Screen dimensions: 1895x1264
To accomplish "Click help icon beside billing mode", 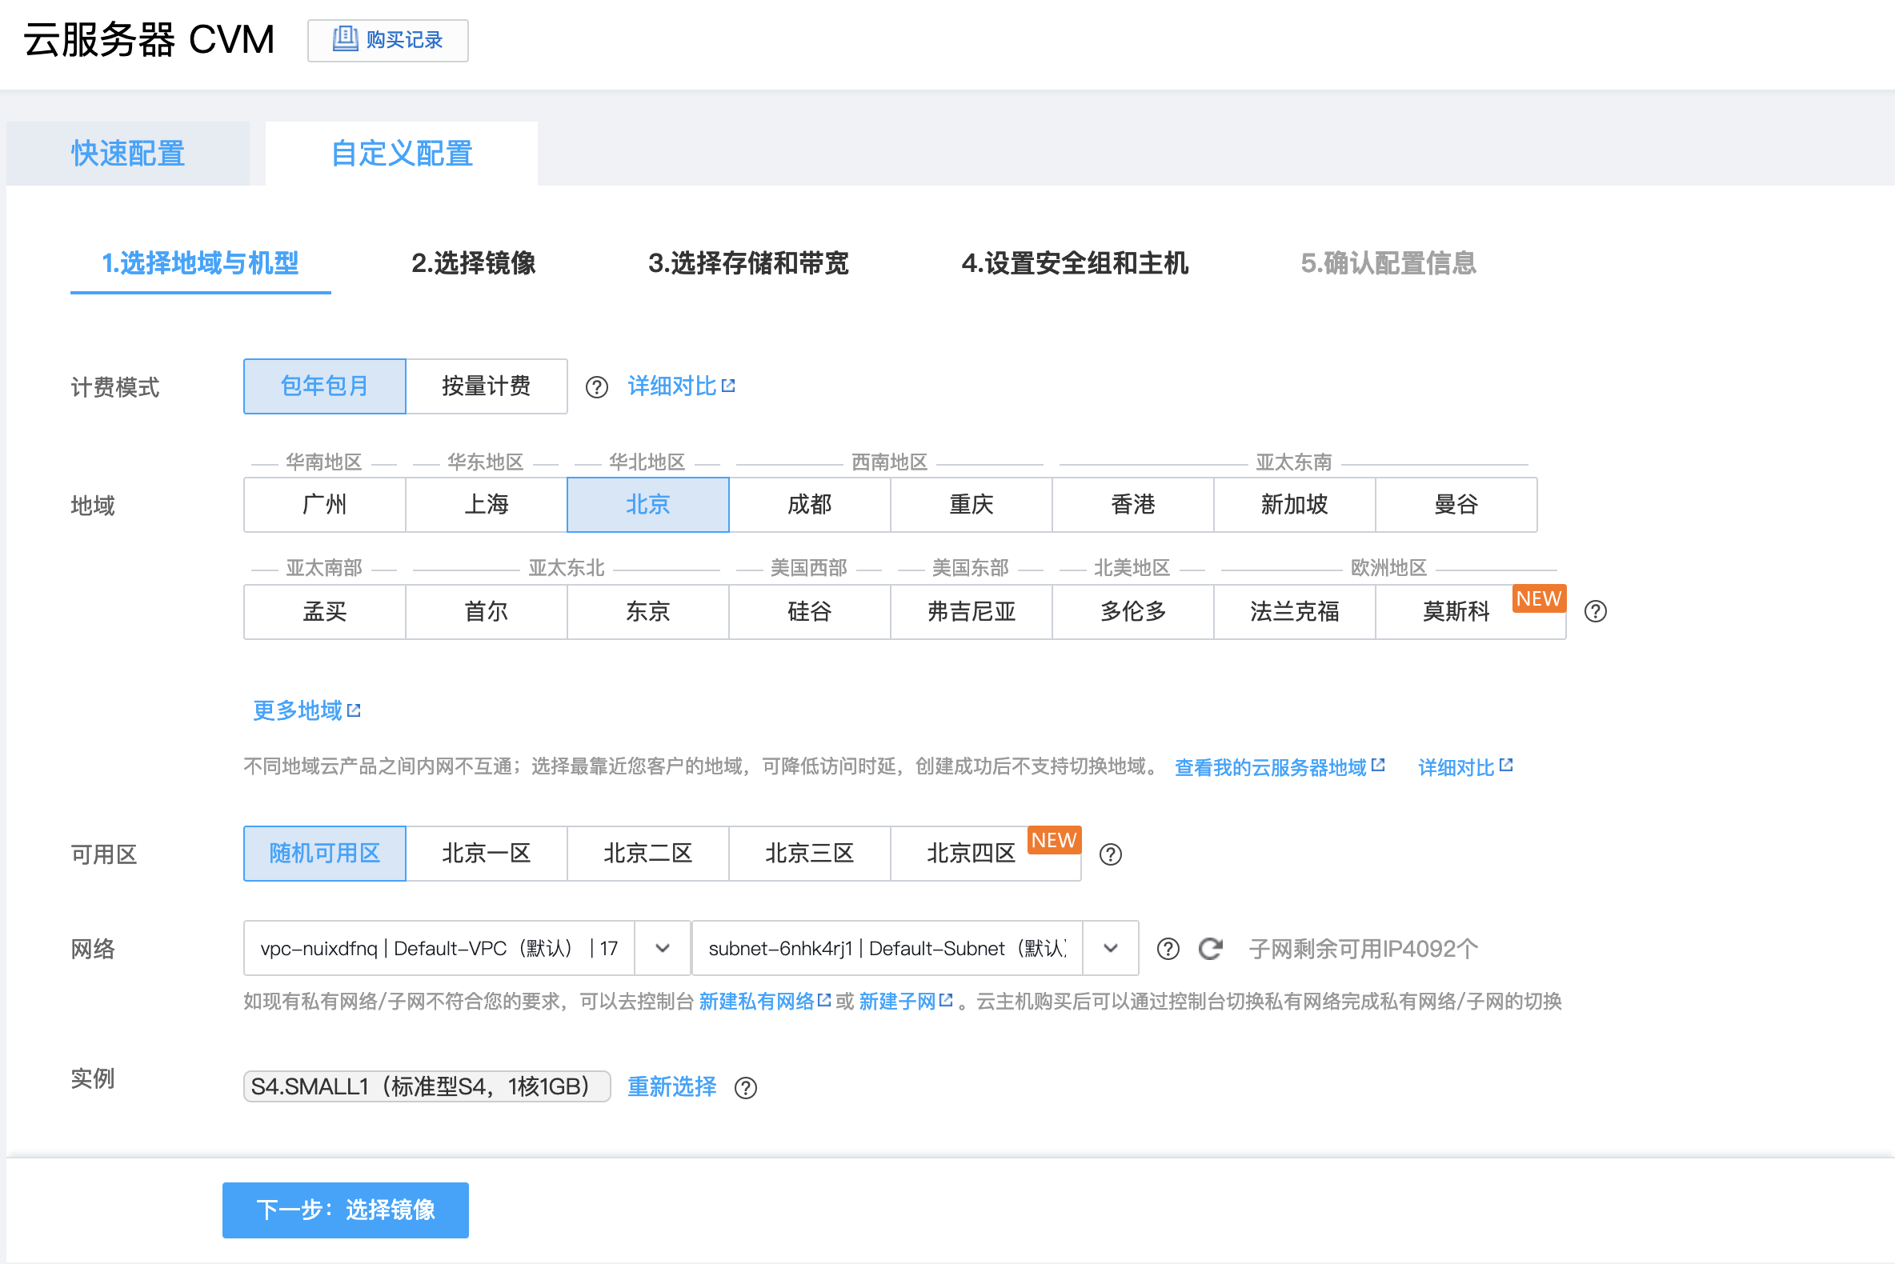I will point(597,388).
